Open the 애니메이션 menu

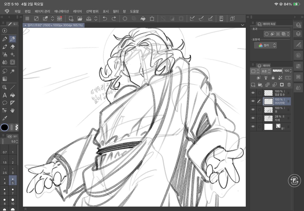coord(62,11)
